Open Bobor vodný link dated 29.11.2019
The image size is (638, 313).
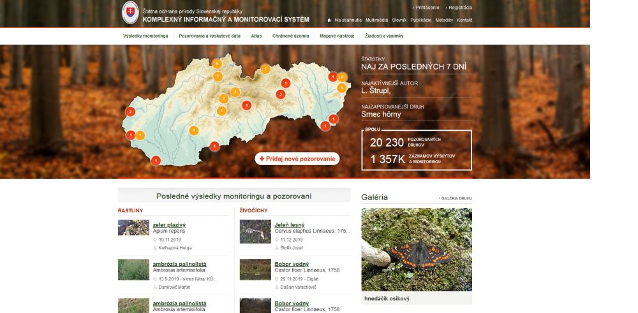point(292,264)
